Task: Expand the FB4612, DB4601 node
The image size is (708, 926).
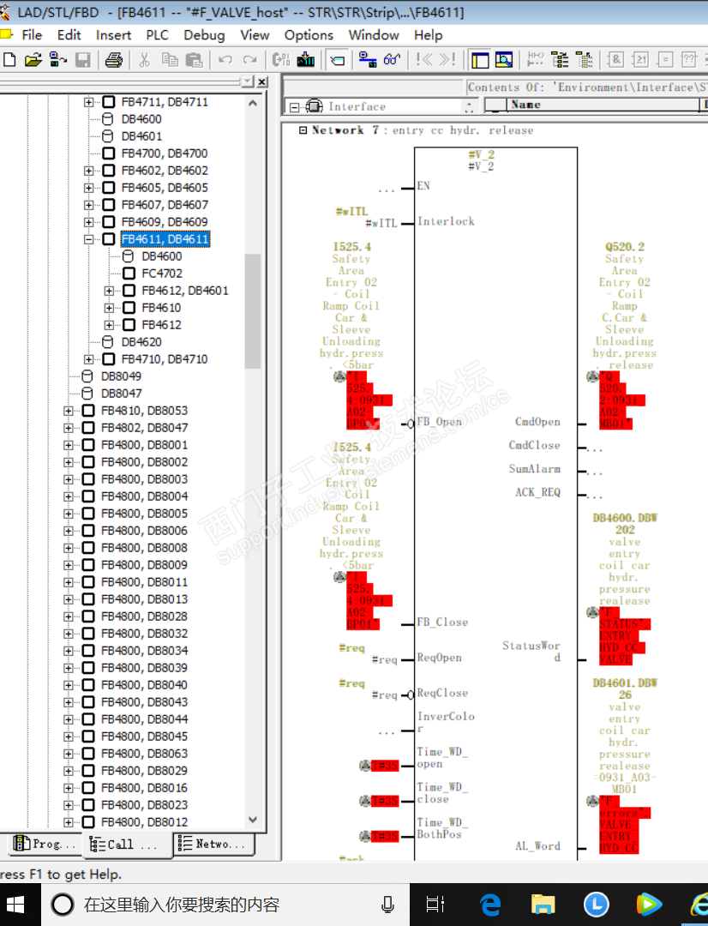Action: click(x=109, y=291)
